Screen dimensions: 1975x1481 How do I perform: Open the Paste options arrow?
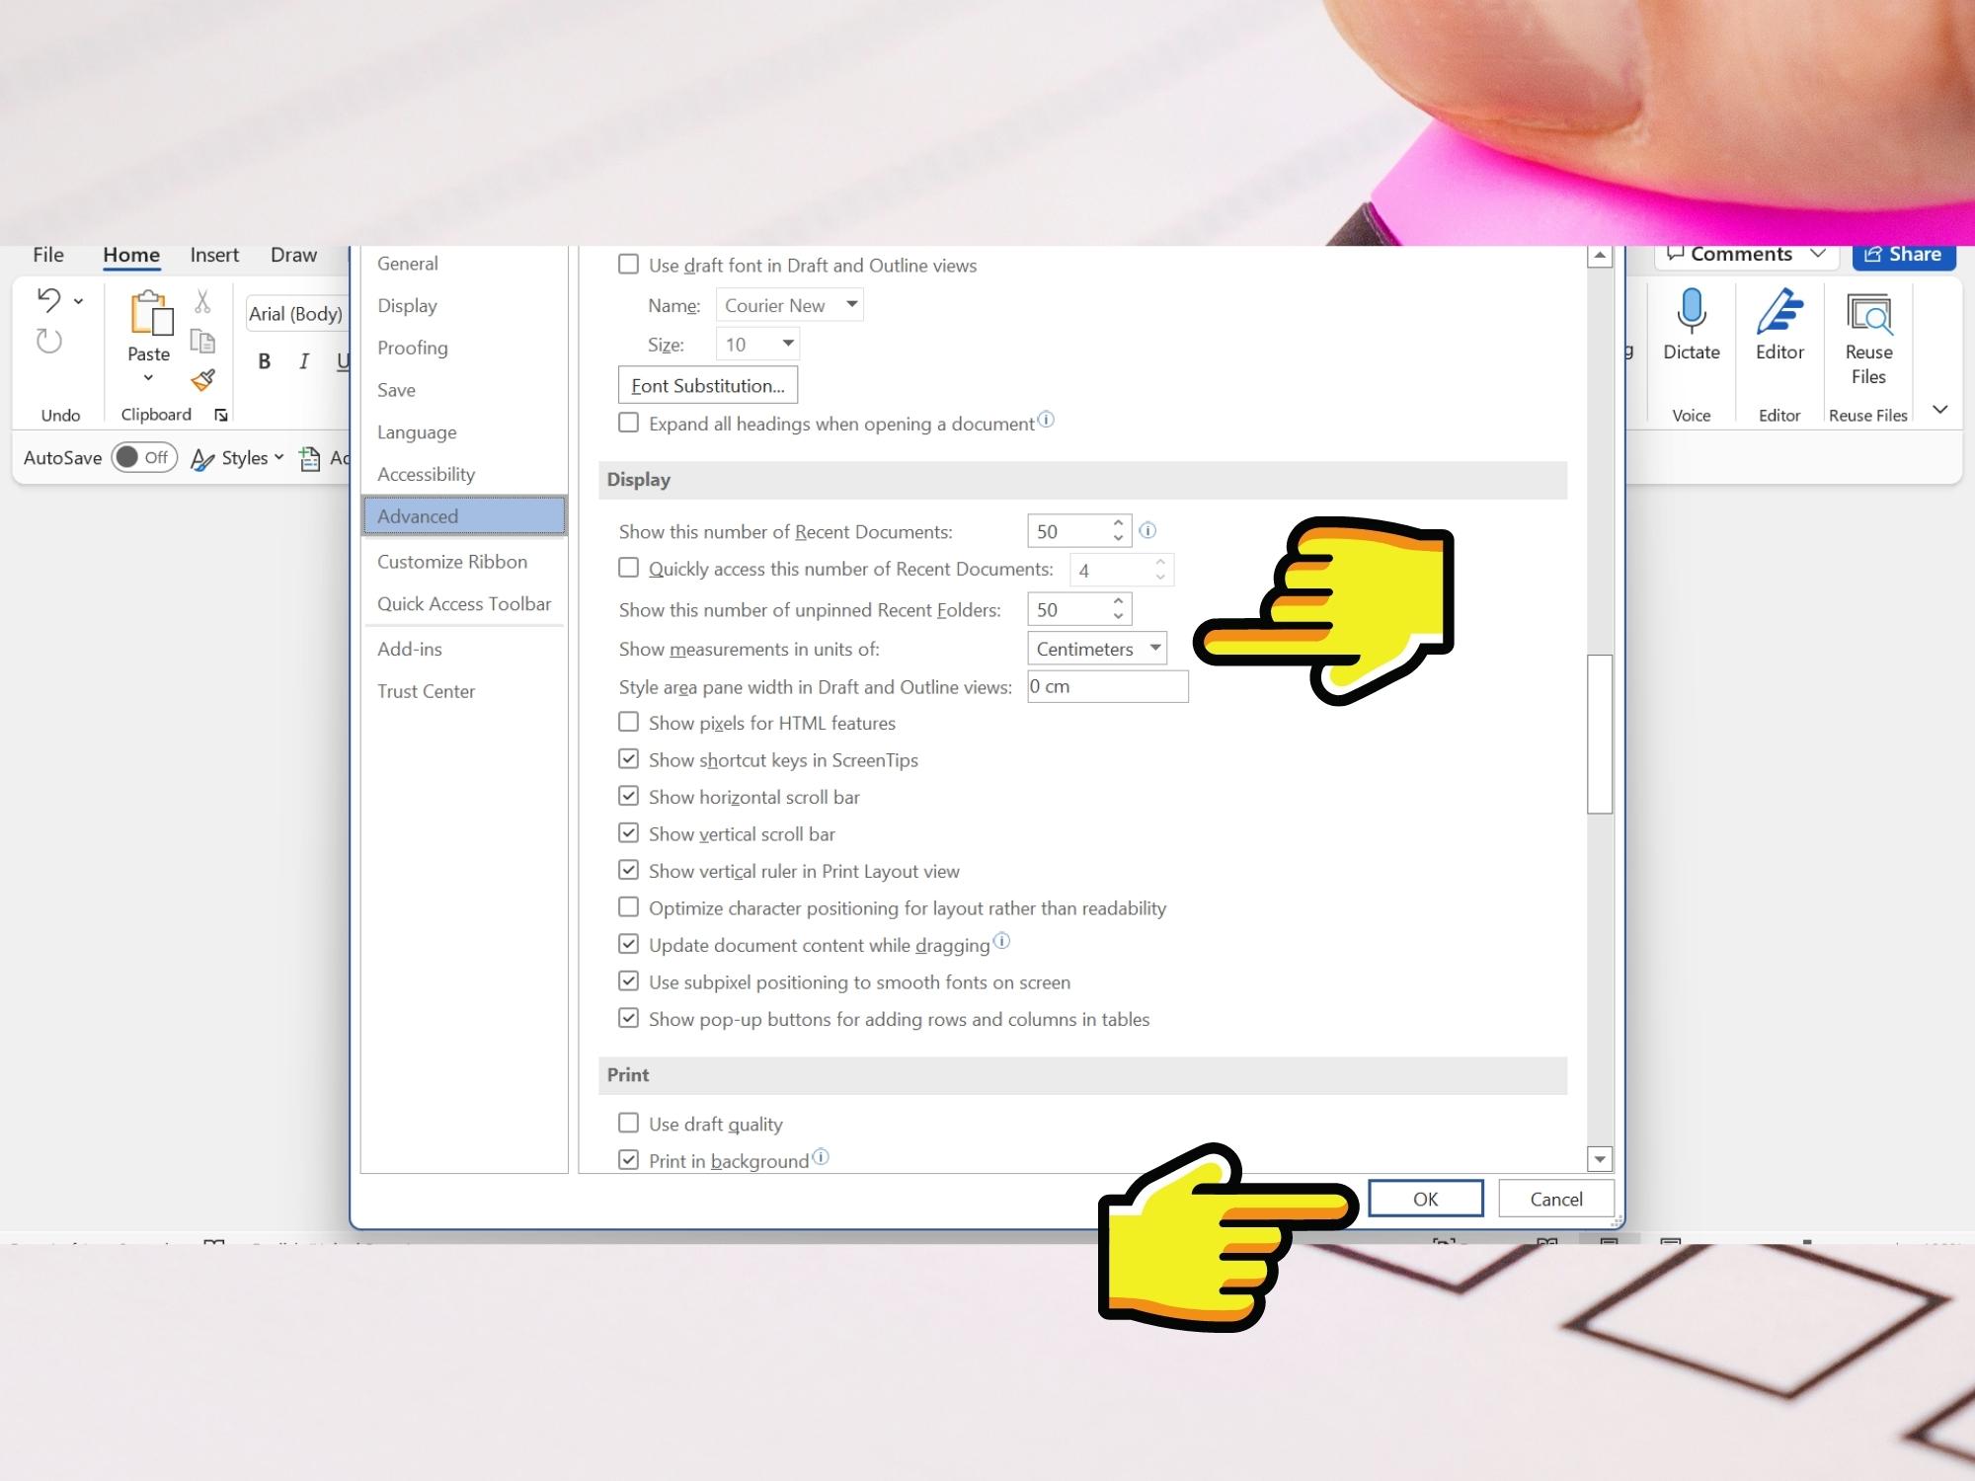(148, 378)
